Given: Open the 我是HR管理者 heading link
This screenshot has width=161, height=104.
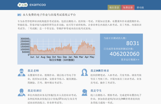Looking at the screenshot, I should click(x=100, y=71).
